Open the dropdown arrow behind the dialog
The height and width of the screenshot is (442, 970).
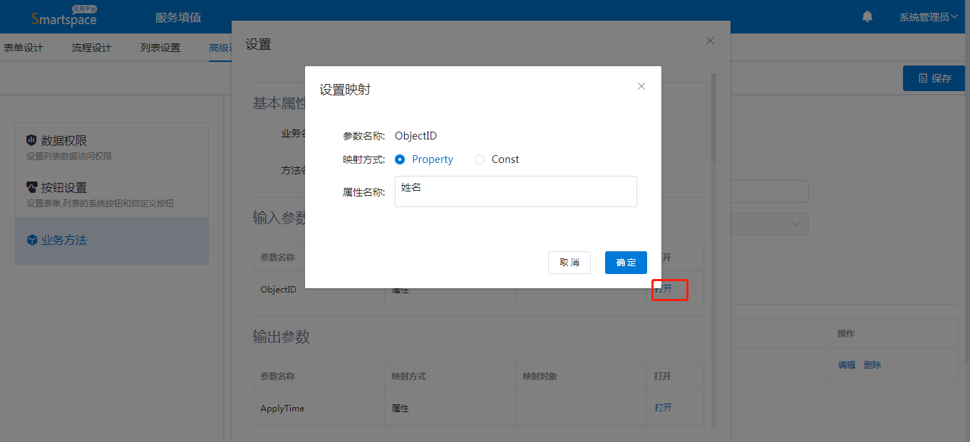coord(796,224)
